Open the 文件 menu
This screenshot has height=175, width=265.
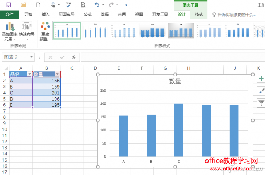point(9,15)
